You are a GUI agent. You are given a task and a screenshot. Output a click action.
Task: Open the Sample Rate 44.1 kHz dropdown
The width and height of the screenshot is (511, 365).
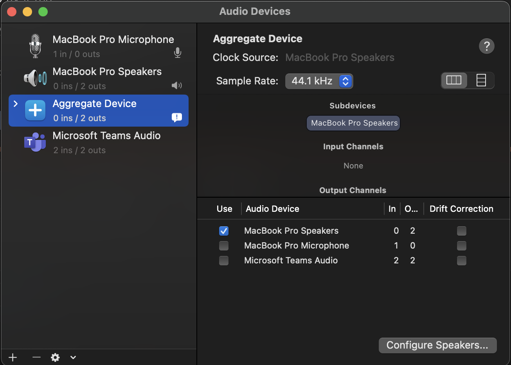click(x=319, y=81)
